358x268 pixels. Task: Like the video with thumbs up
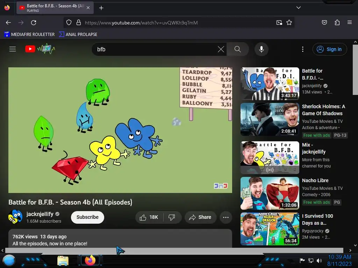pos(149,217)
